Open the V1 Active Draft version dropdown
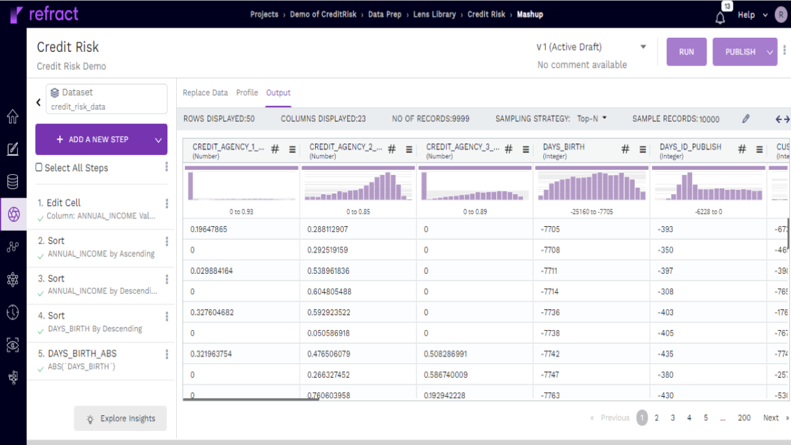The image size is (791, 445). pyautogui.click(x=643, y=46)
